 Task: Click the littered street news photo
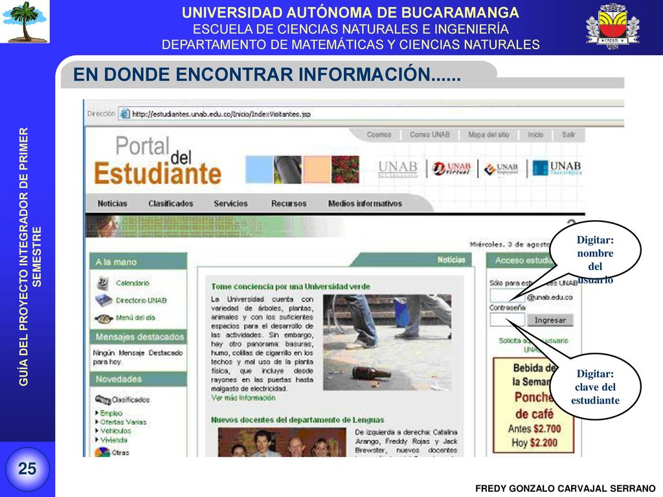coord(387,342)
